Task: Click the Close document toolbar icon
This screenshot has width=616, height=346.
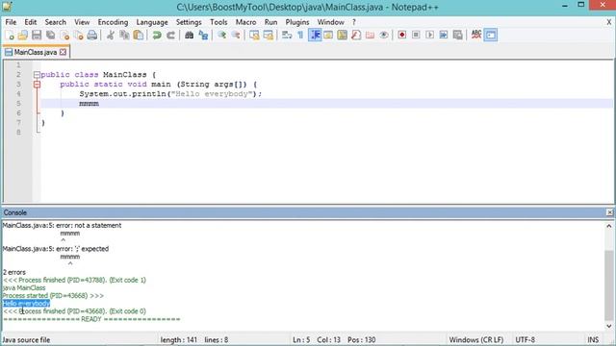Action: pos(64,36)
